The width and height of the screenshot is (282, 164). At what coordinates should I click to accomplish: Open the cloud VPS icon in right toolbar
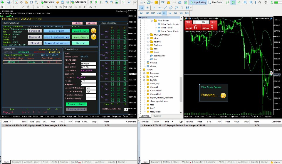coord(180,2)
